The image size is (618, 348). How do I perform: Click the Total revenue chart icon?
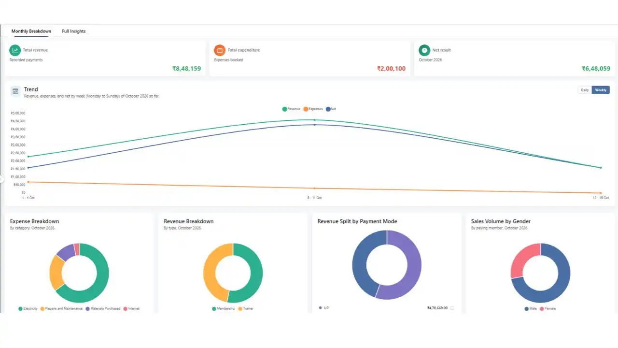pos(15,50)
